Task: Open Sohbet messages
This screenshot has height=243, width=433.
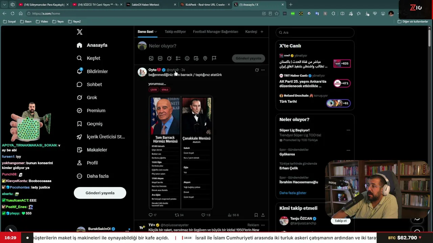Action: tap(89, 84)
